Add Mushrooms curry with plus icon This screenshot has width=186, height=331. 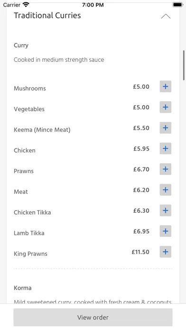click(165, 87)
